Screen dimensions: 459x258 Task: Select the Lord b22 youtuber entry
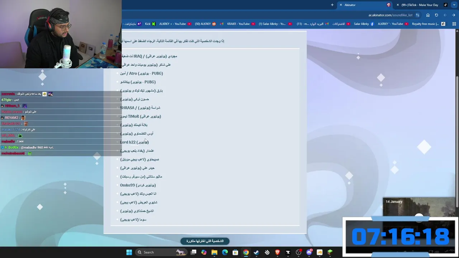134,142
